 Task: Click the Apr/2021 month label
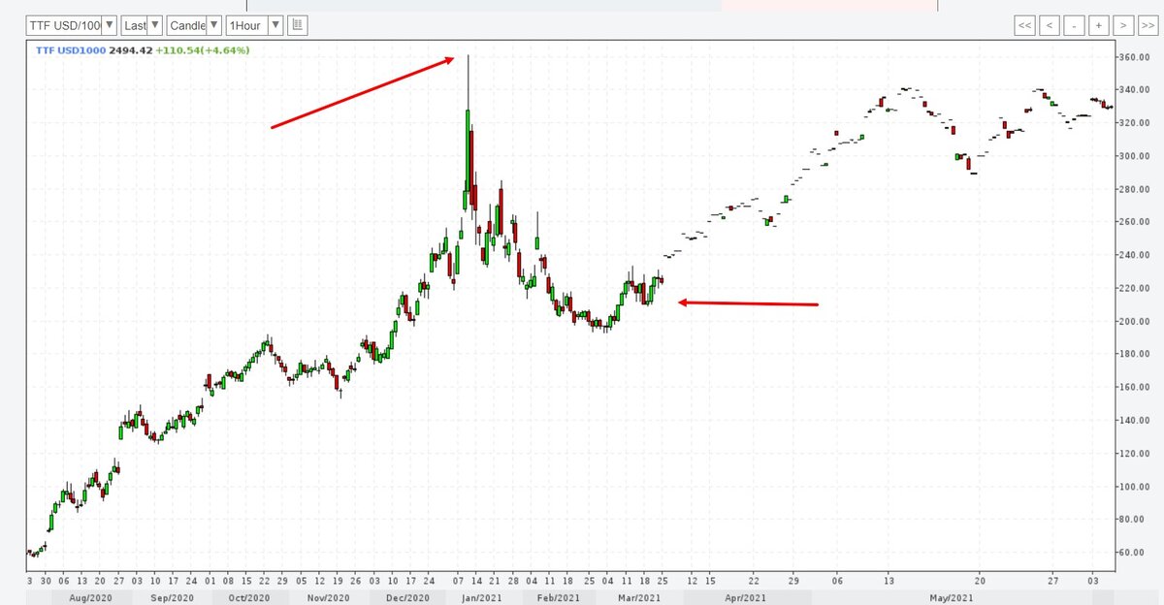coord(744,598)
